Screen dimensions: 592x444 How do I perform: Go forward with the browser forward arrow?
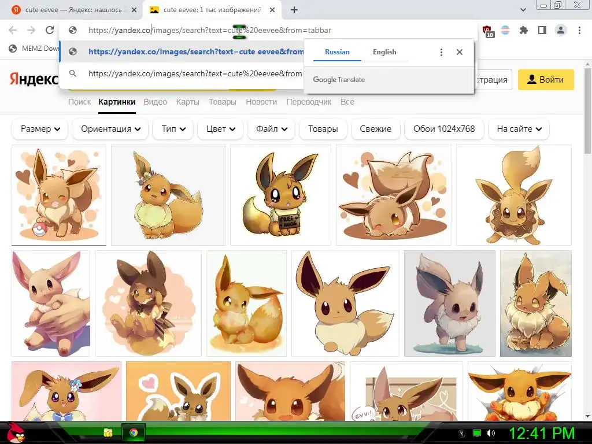[31, 30]
